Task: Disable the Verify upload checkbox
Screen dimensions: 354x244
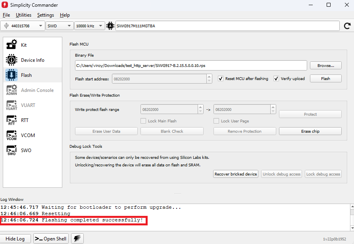Action: [x=277, y=78]
